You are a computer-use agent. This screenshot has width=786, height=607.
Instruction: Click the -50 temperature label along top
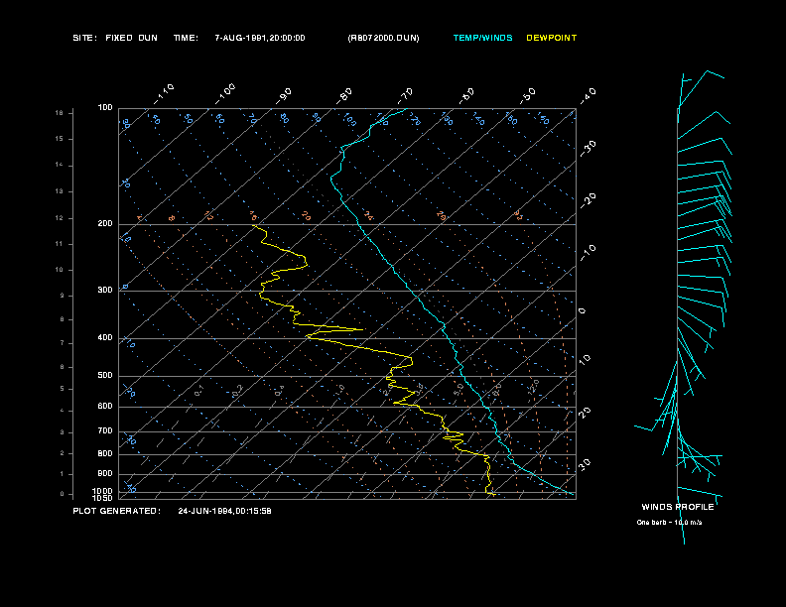click(528, 95)
